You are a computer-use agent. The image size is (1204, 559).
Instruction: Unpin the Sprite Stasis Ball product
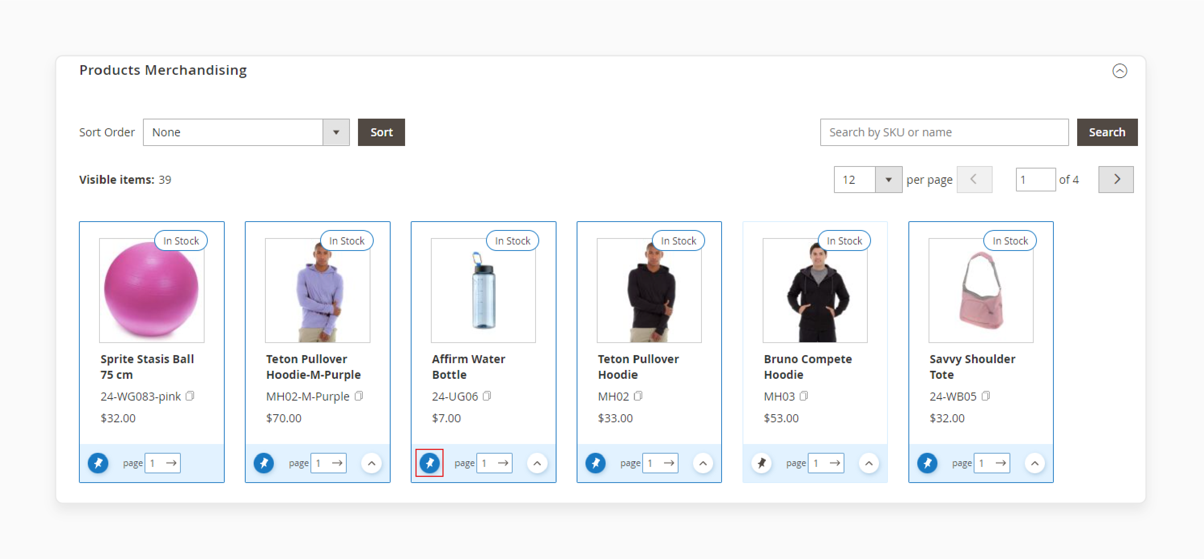[98, 463]
